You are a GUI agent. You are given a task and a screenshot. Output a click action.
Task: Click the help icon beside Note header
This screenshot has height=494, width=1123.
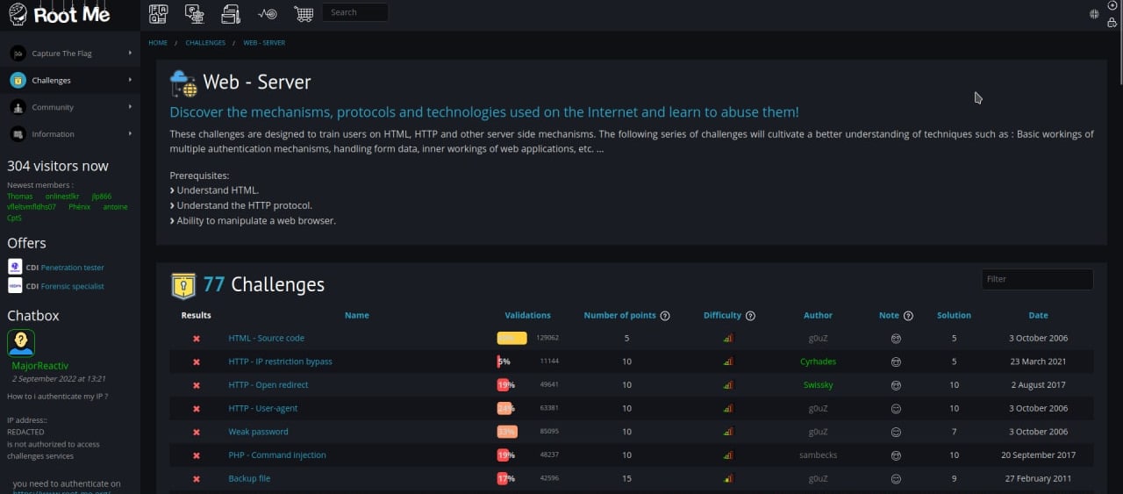(908, 316)
